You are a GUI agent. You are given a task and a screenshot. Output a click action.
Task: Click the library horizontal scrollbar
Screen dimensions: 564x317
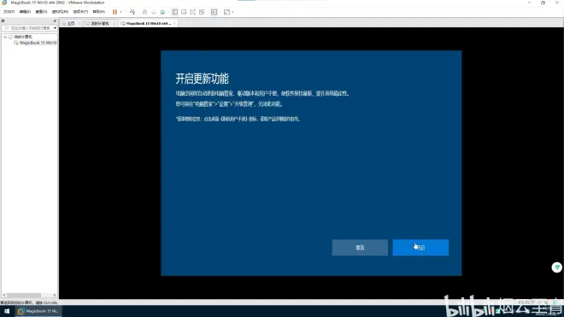point(24,295)
